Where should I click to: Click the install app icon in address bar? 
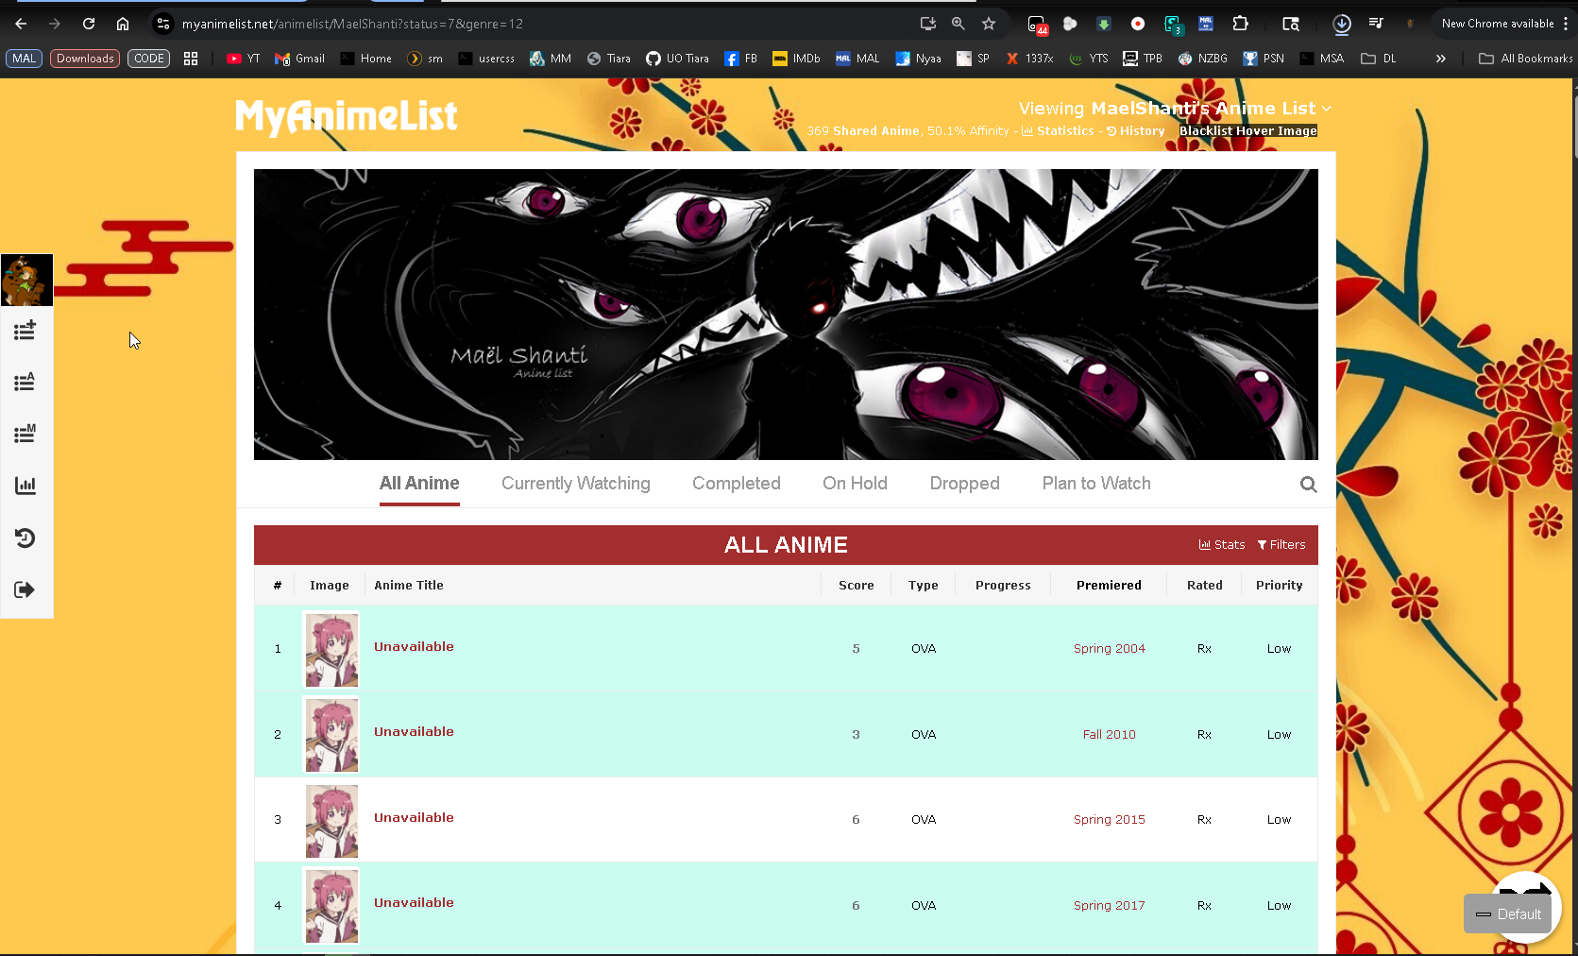[928, 24]
